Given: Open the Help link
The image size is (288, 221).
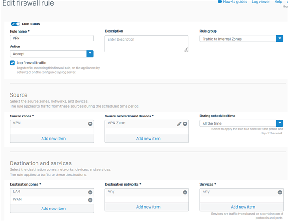Looking at the screenshot, I should coord(278,2).
